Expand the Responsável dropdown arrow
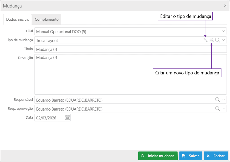Screen dimensions: 230x162 coord(224,100)
